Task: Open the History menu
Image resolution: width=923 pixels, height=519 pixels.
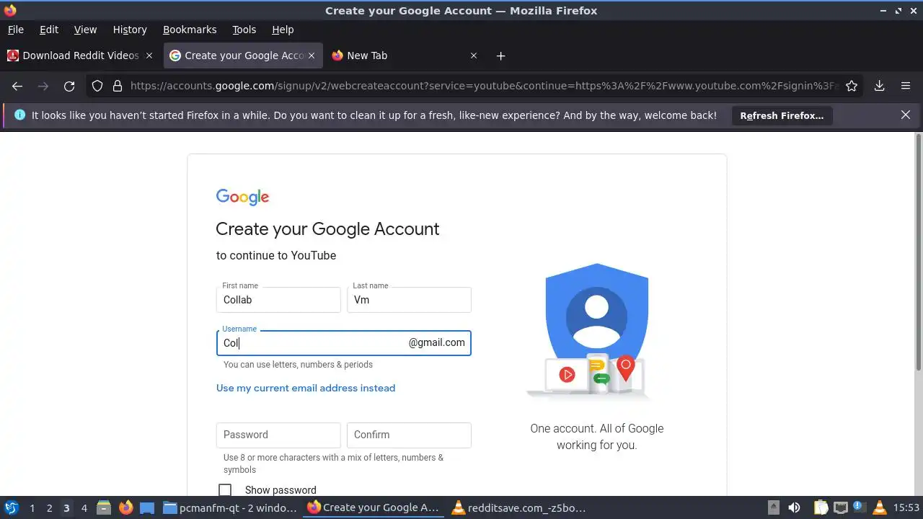Action: [130, 30]
